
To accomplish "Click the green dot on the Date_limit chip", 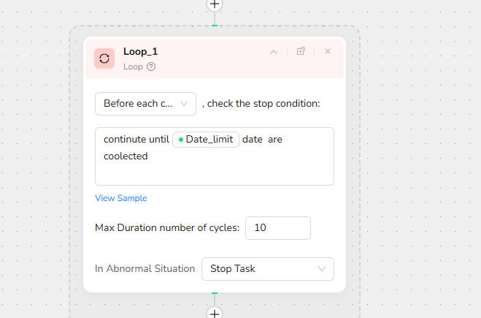I will pyautogui.click(x=180, y=140).
